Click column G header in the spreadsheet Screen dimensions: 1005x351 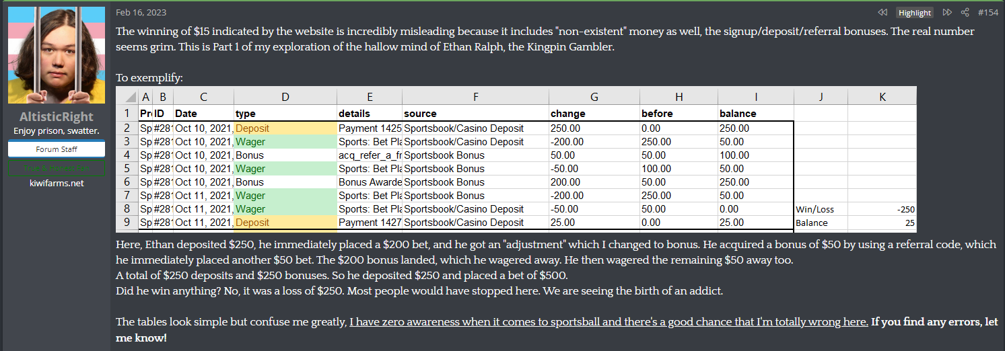click(593, 97)
